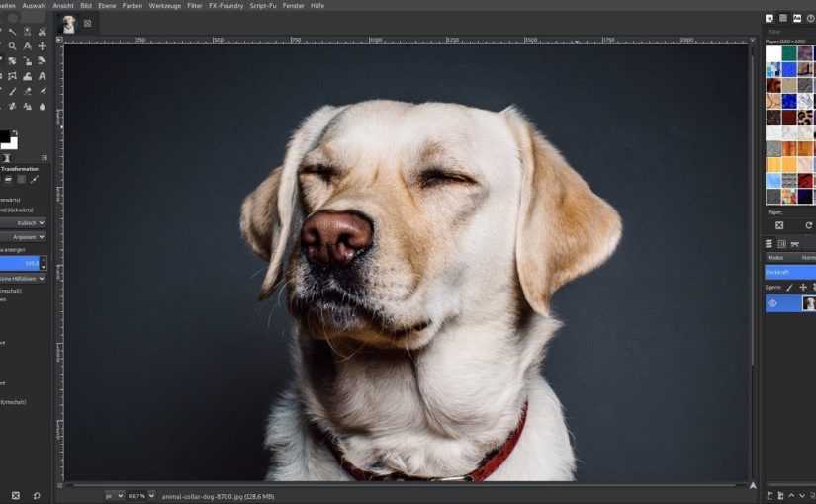Select the Move tool
Image resolution: width=816 pixels, height=504 pixels.
pyautogui.click(x=43, y=46)
